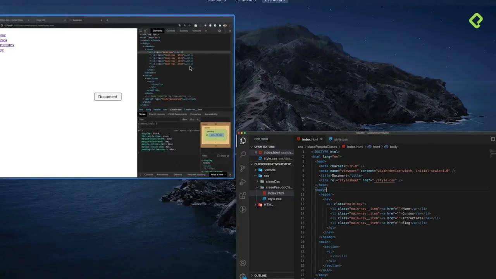The width and height of the screenshot is (496, 279).
Task: Open the Console tab in DevTools
Action: click(170, 31)
